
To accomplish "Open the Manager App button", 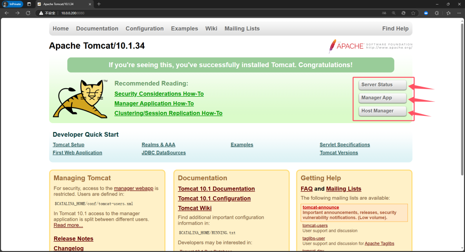I will tap(382, 98).
